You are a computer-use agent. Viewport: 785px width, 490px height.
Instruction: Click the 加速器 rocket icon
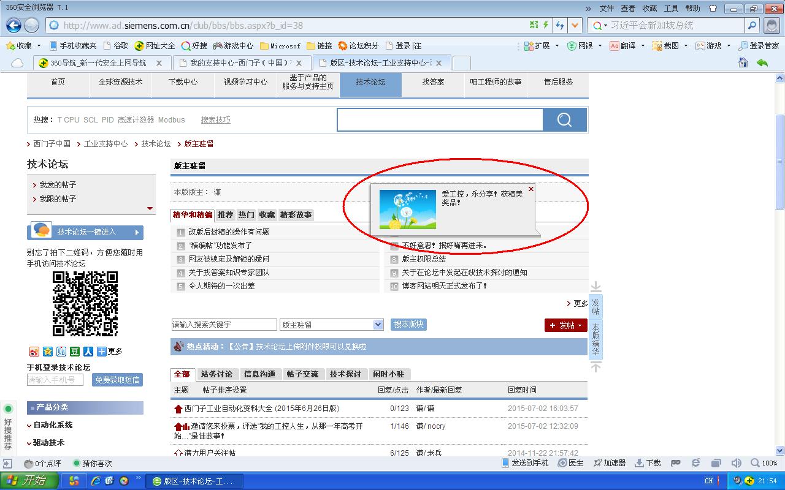point(608,463)
